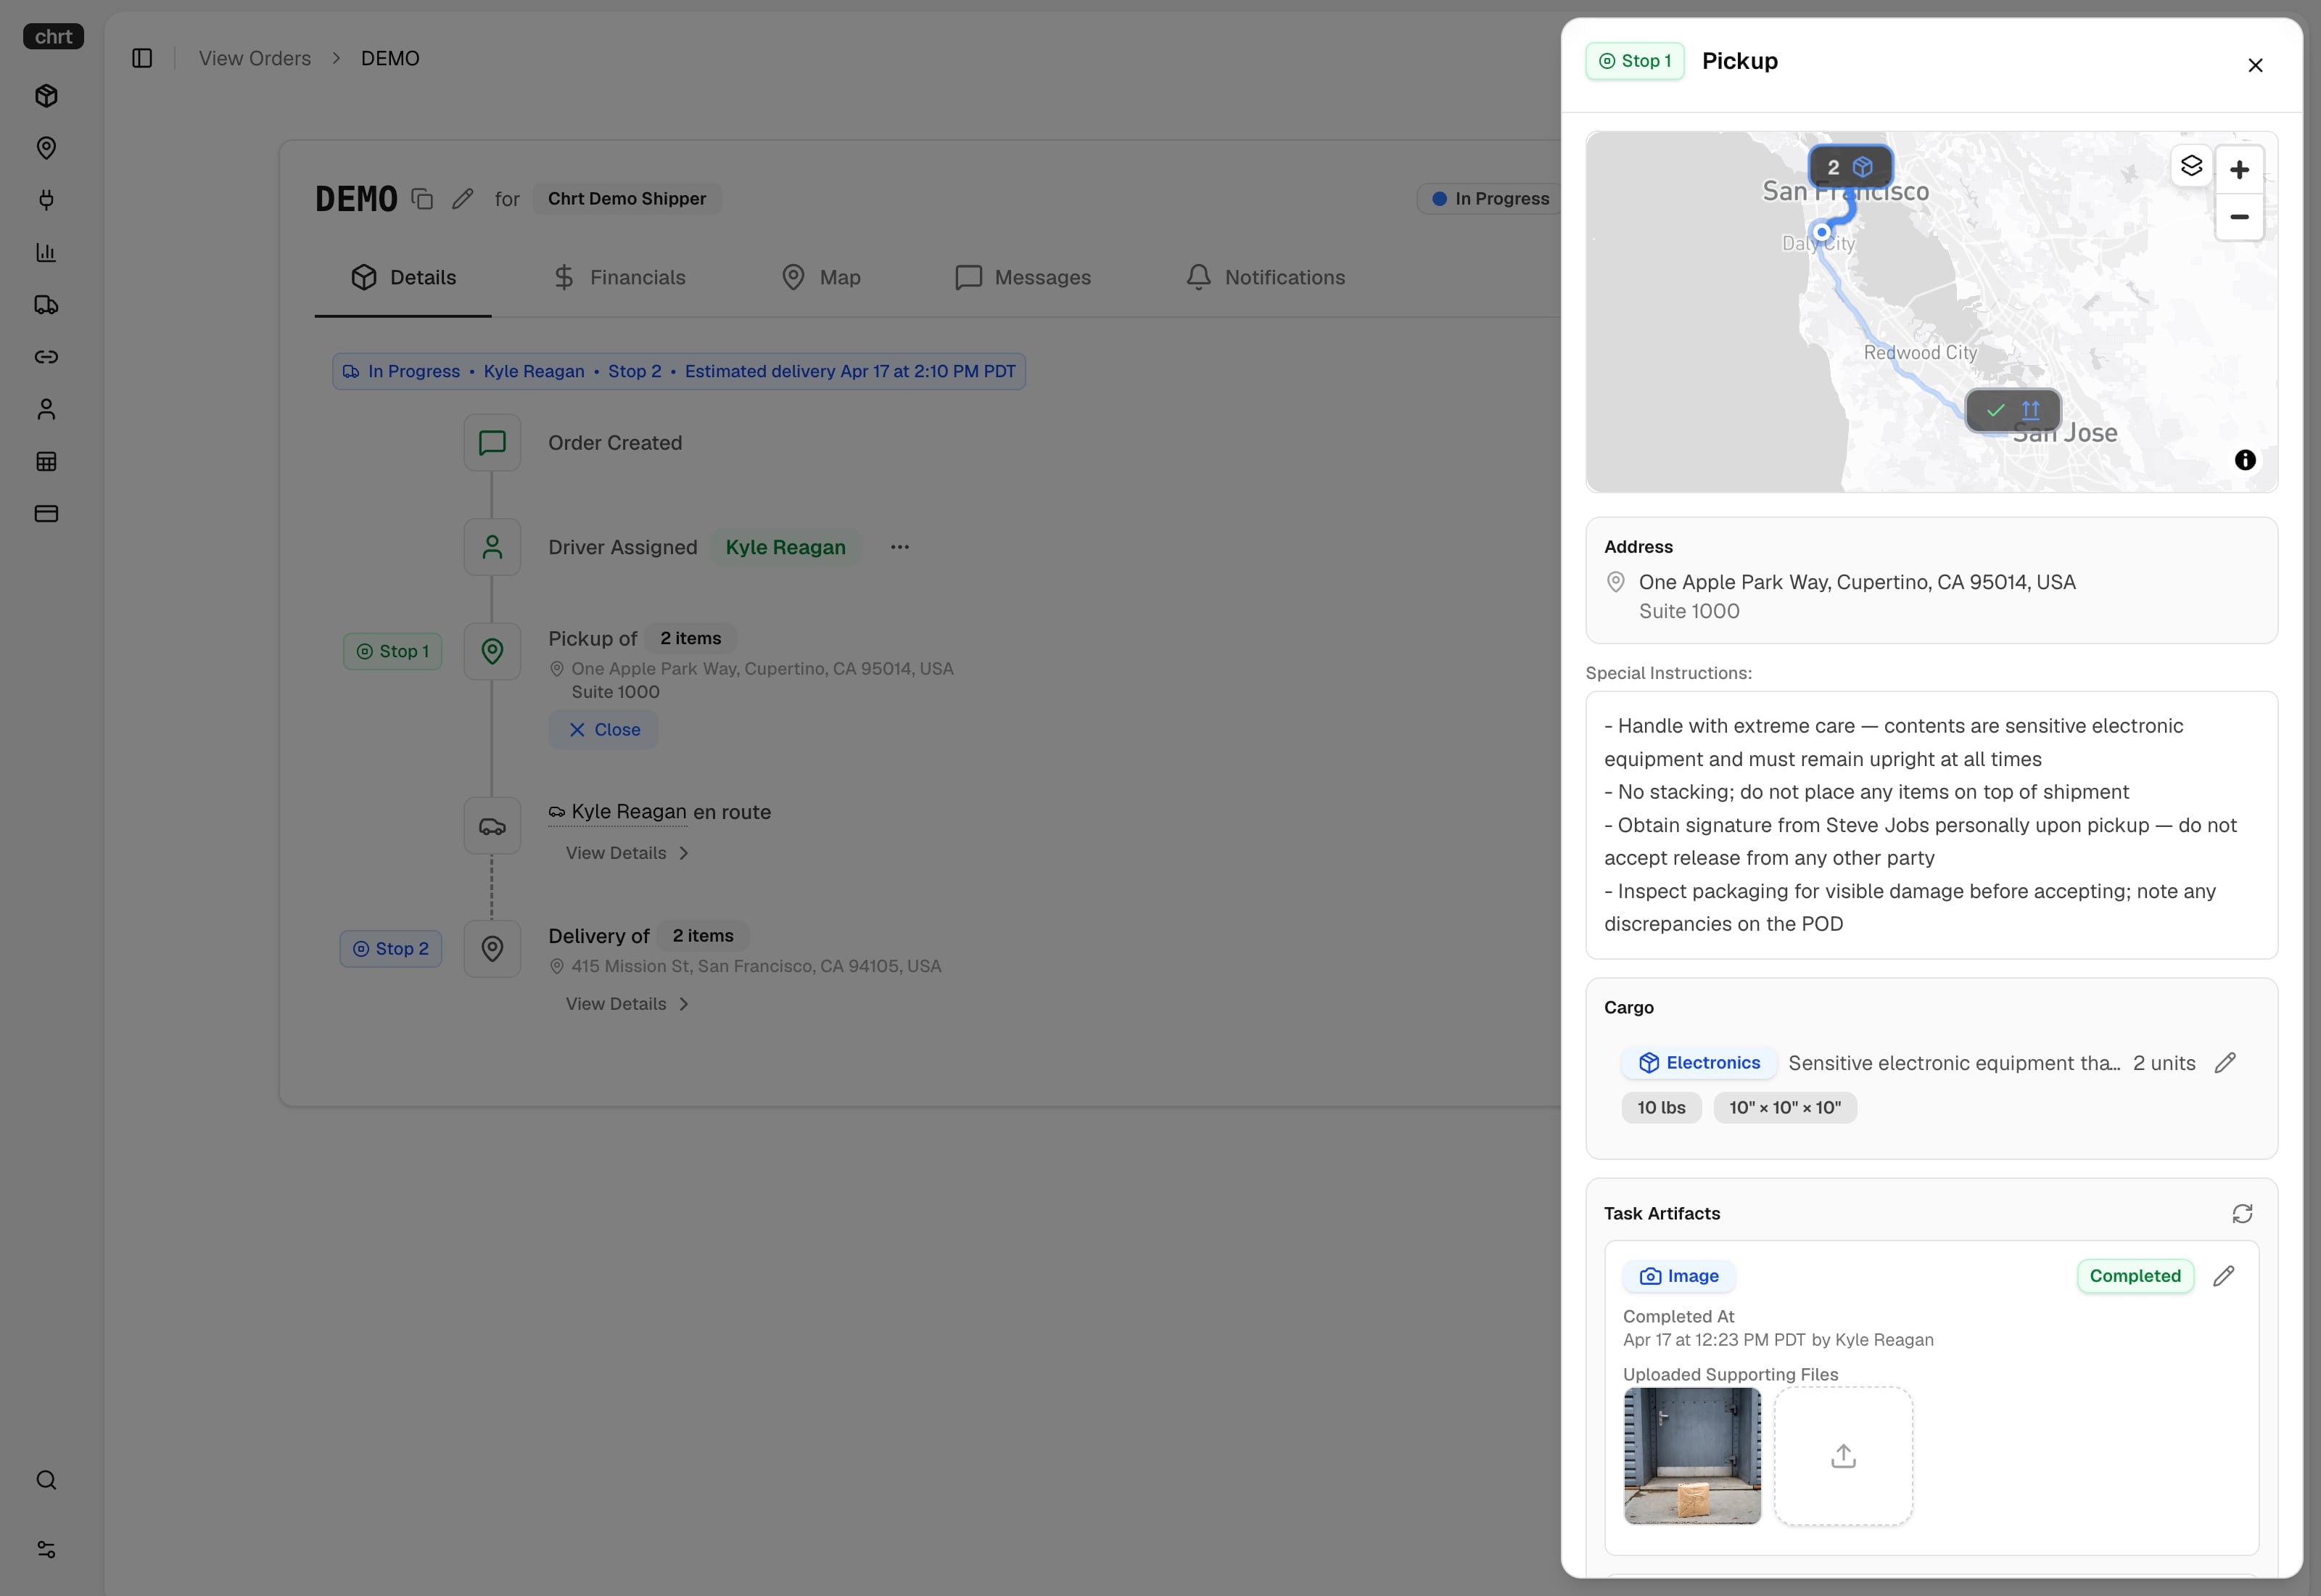2321x1596 pixels.
Task: Open the Orders package icon in sidebar
Action: point(46,95)
